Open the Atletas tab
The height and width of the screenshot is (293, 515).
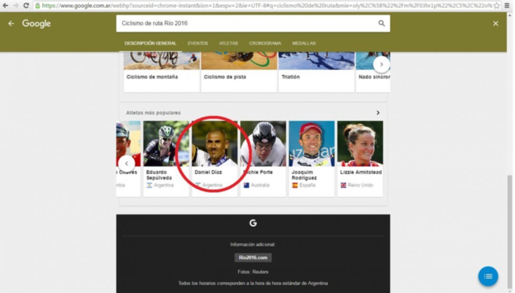pos(228,43)
